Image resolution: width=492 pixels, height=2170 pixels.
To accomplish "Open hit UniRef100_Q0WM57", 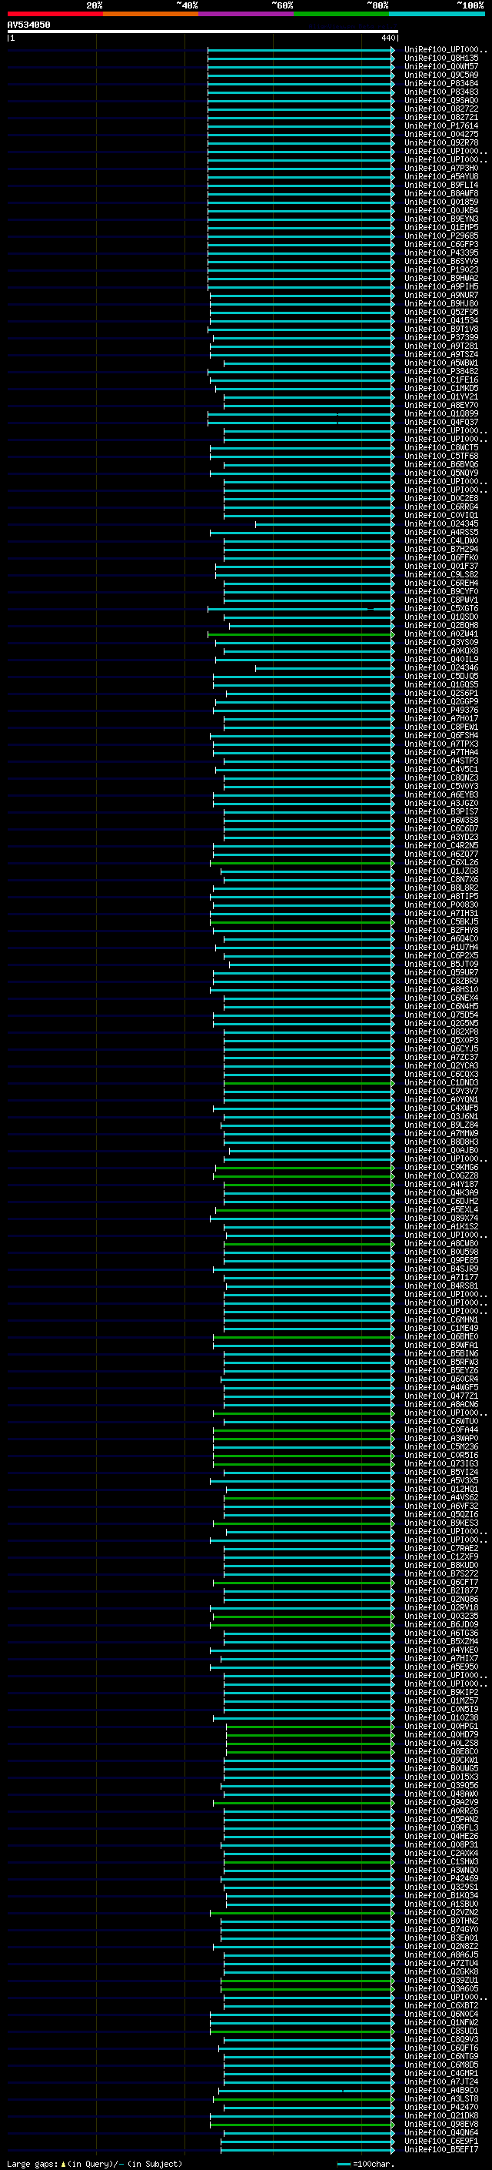I will (440, 66).
